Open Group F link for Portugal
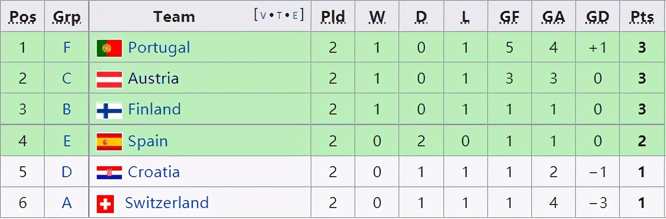Screen dimensions: 666x219 pos(67,48)
